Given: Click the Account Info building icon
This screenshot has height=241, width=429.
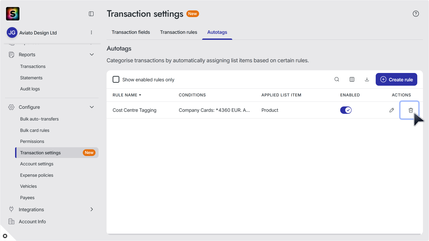Looking at the screenshot, I should click(x=11, y=221).
